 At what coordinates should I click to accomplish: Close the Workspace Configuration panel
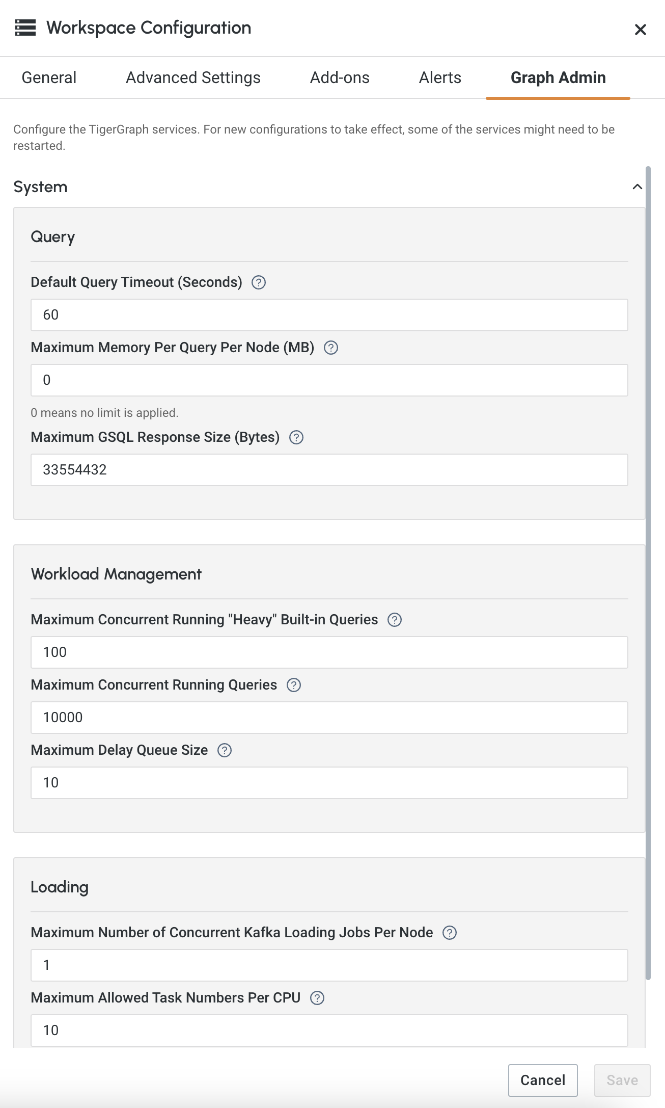pyautogui.click(x=641, y=30)
